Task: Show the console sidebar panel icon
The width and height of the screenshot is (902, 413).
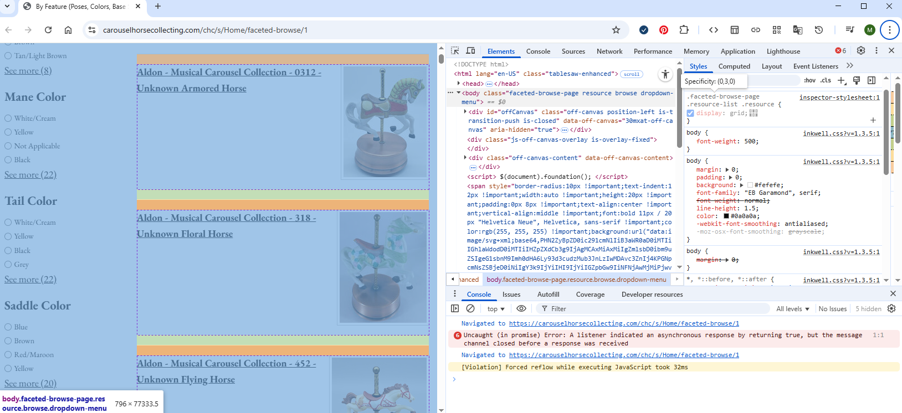Action: [x=455, y=308]
